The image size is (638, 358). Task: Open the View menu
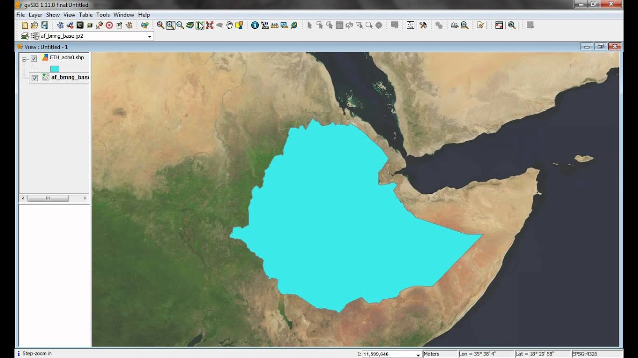click(x=69, y=15)
